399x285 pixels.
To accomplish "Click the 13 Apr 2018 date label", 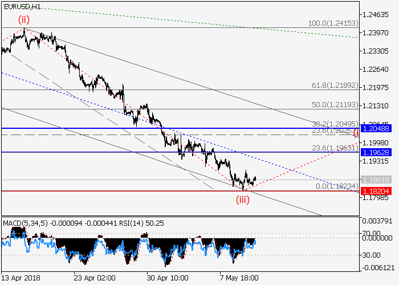I will pyautogui.click(x=22, y=278).
